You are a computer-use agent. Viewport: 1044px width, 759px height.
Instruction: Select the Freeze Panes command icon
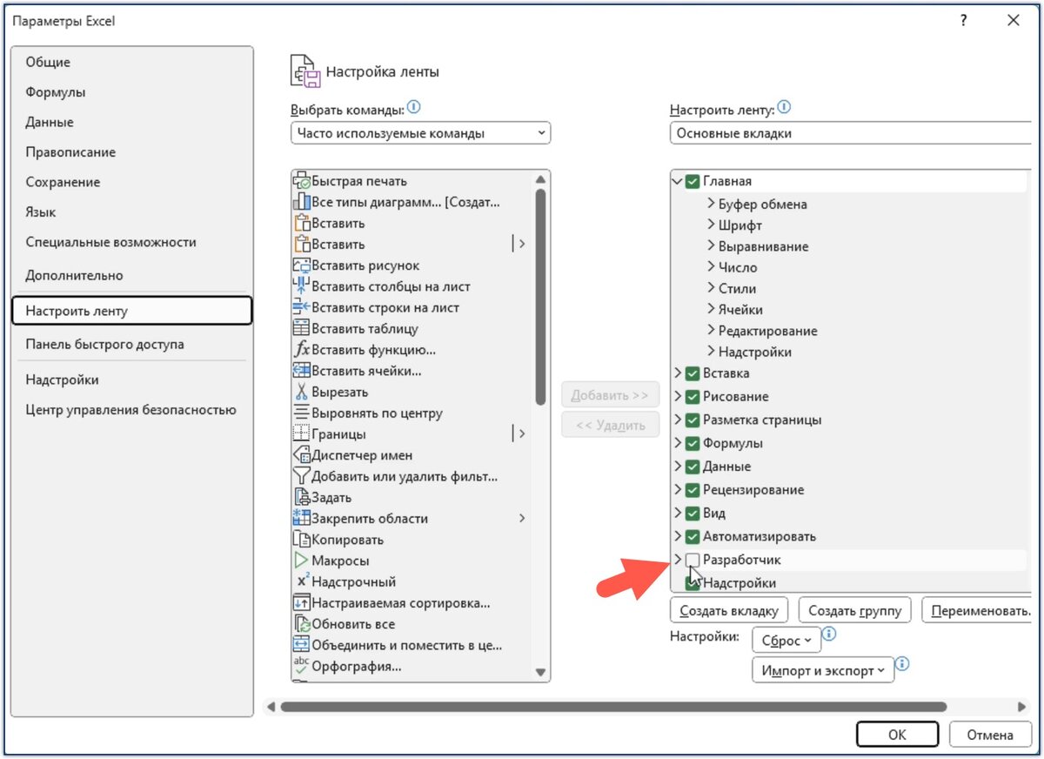pyautogui.click(x=302, y=518)
